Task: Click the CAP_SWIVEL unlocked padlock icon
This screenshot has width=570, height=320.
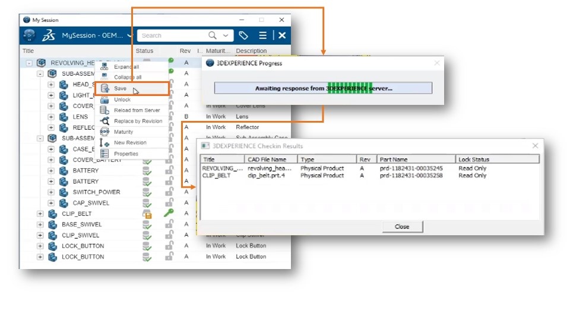Action: (x=169, y=203)
